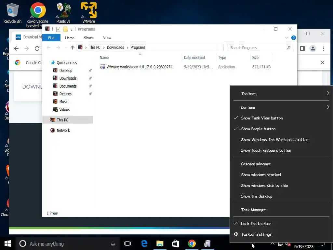Choose Show the desktop menu item
Image resolution: width=333 pixels, height=250 pixels.
click(281, 196)
